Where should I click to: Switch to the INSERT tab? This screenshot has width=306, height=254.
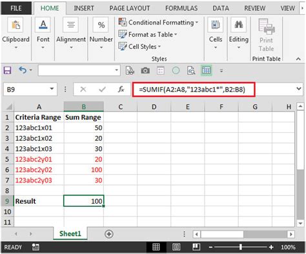pos(84,8)
